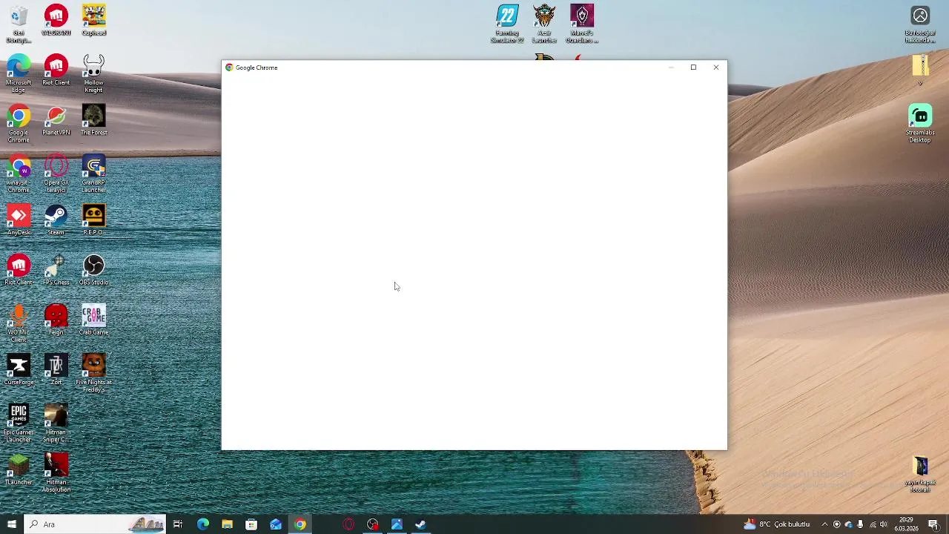Select the Marvel's Guardians desktop icon

(582, 24)
